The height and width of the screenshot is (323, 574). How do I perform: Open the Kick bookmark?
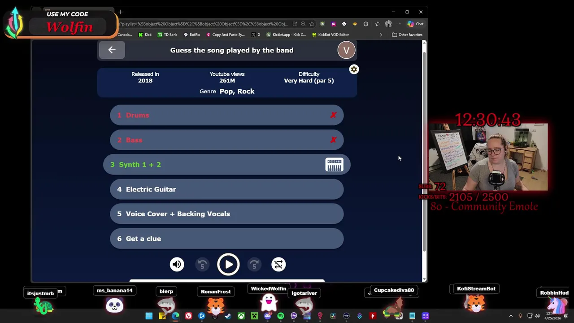tap(145, 35)
